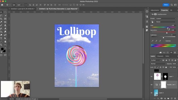Select the Eyedropper tool
The height and width of the screenshot is (100, 178).
pyautogui.click(x=1, y=22)
